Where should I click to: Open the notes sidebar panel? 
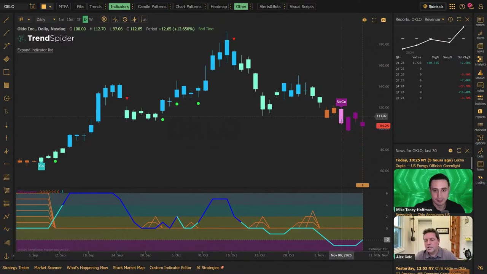point(480,87)
